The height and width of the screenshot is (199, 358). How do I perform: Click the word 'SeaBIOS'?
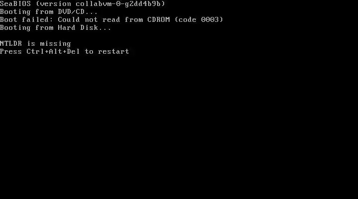15,3
